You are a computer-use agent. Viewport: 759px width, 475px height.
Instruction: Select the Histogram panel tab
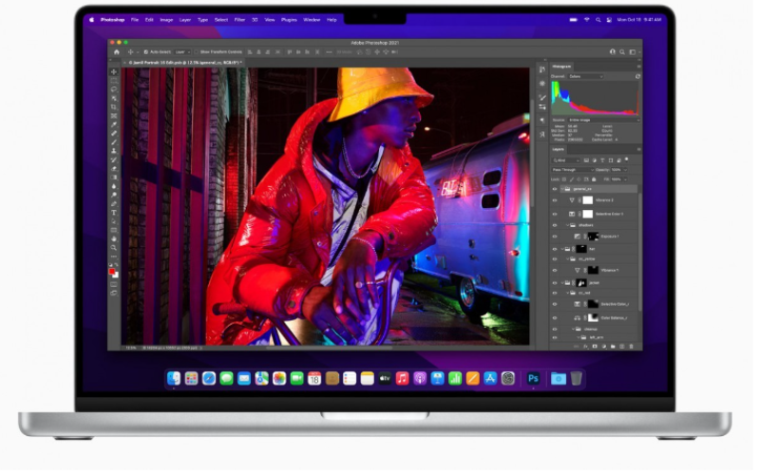pos(562,66)
